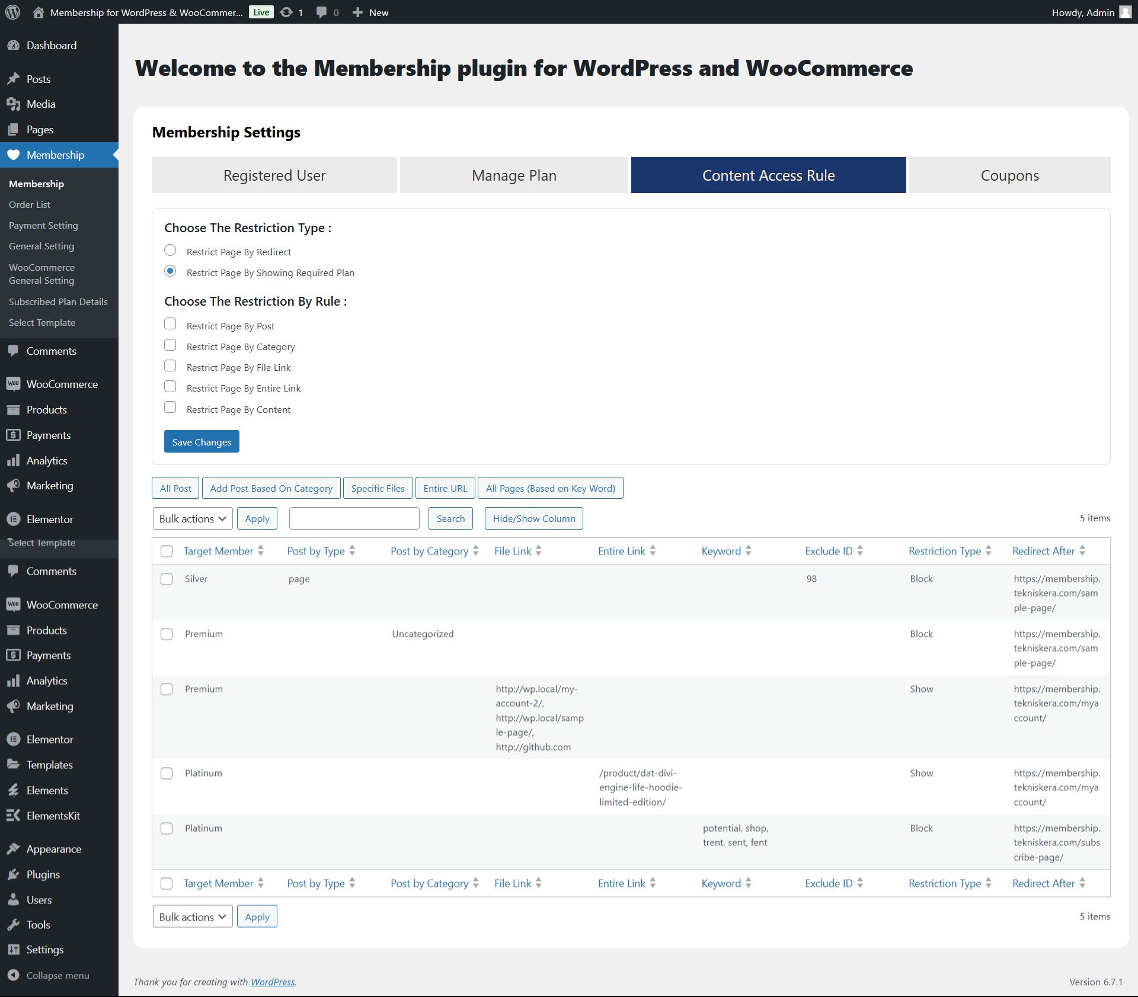Image resolution: width=1138 pixels, height=997 pixels.
Task: Open the top Bulk actions dropdown
Action: tap(193, 518)
